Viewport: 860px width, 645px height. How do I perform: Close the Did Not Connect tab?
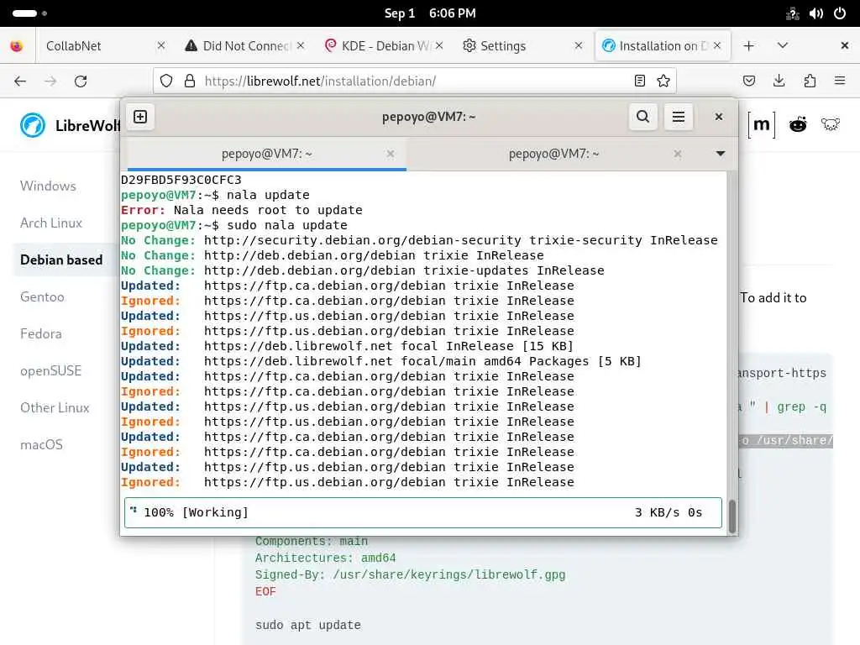[301, 45]
